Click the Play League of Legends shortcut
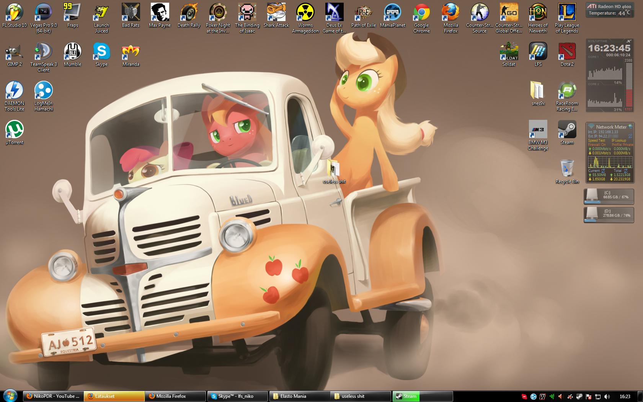The image size is (643, 402). click(567, 18)
